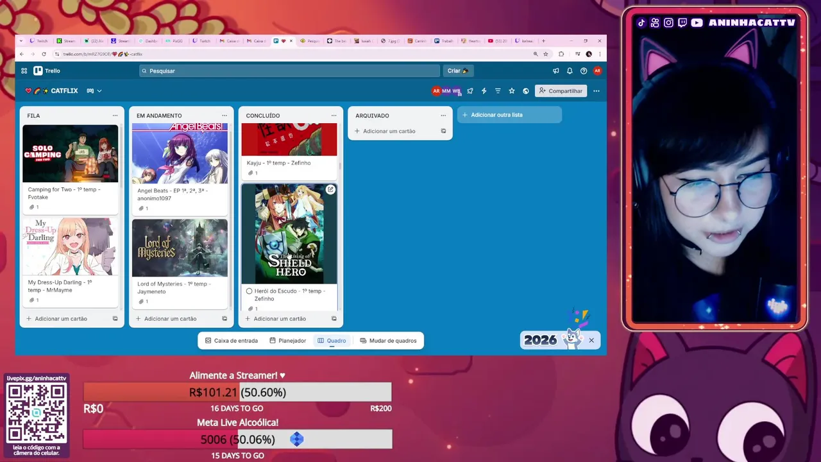Open Camping for Two card cover
The height and width of the screenshot is (462, 821).
tap(71, 153)
